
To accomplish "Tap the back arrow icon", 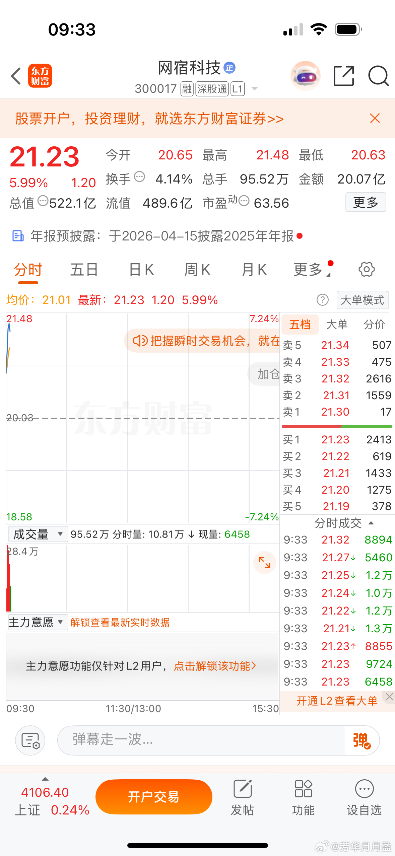I will coord(16,76).
